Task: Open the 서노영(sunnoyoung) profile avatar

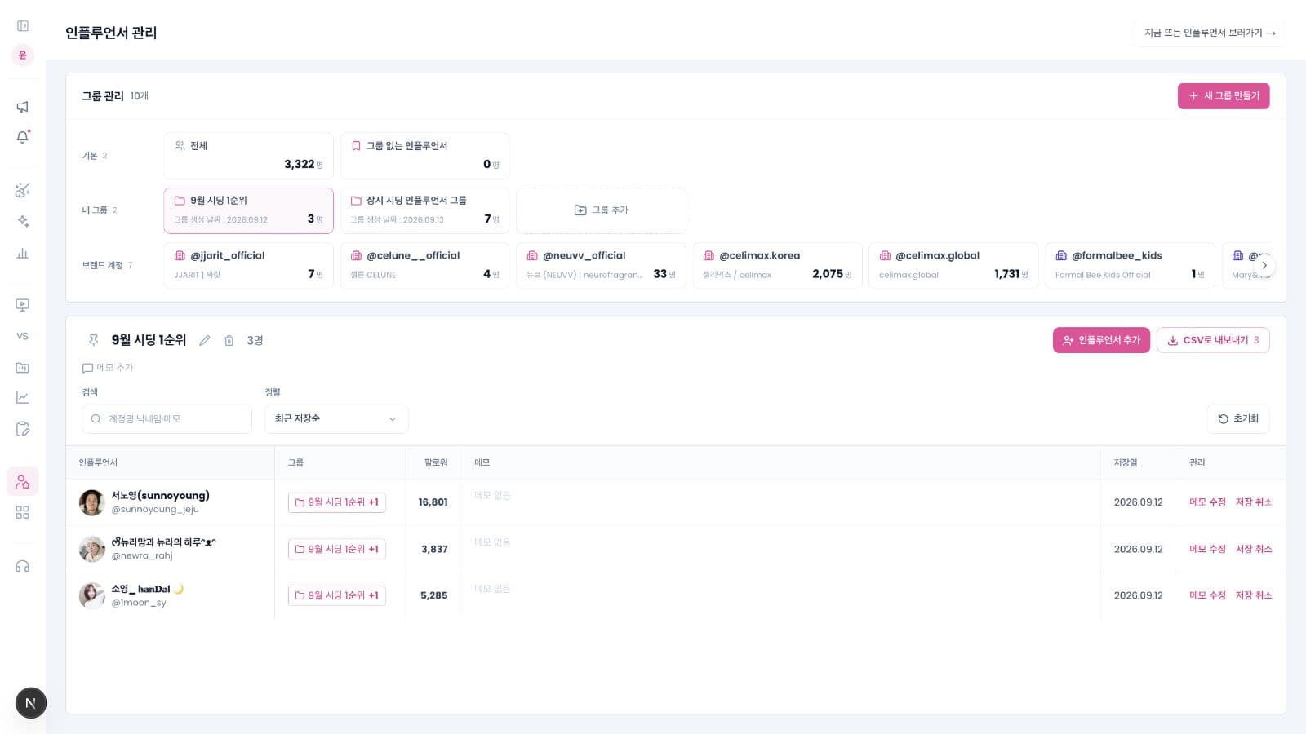Action: click(x=91, y=502)
